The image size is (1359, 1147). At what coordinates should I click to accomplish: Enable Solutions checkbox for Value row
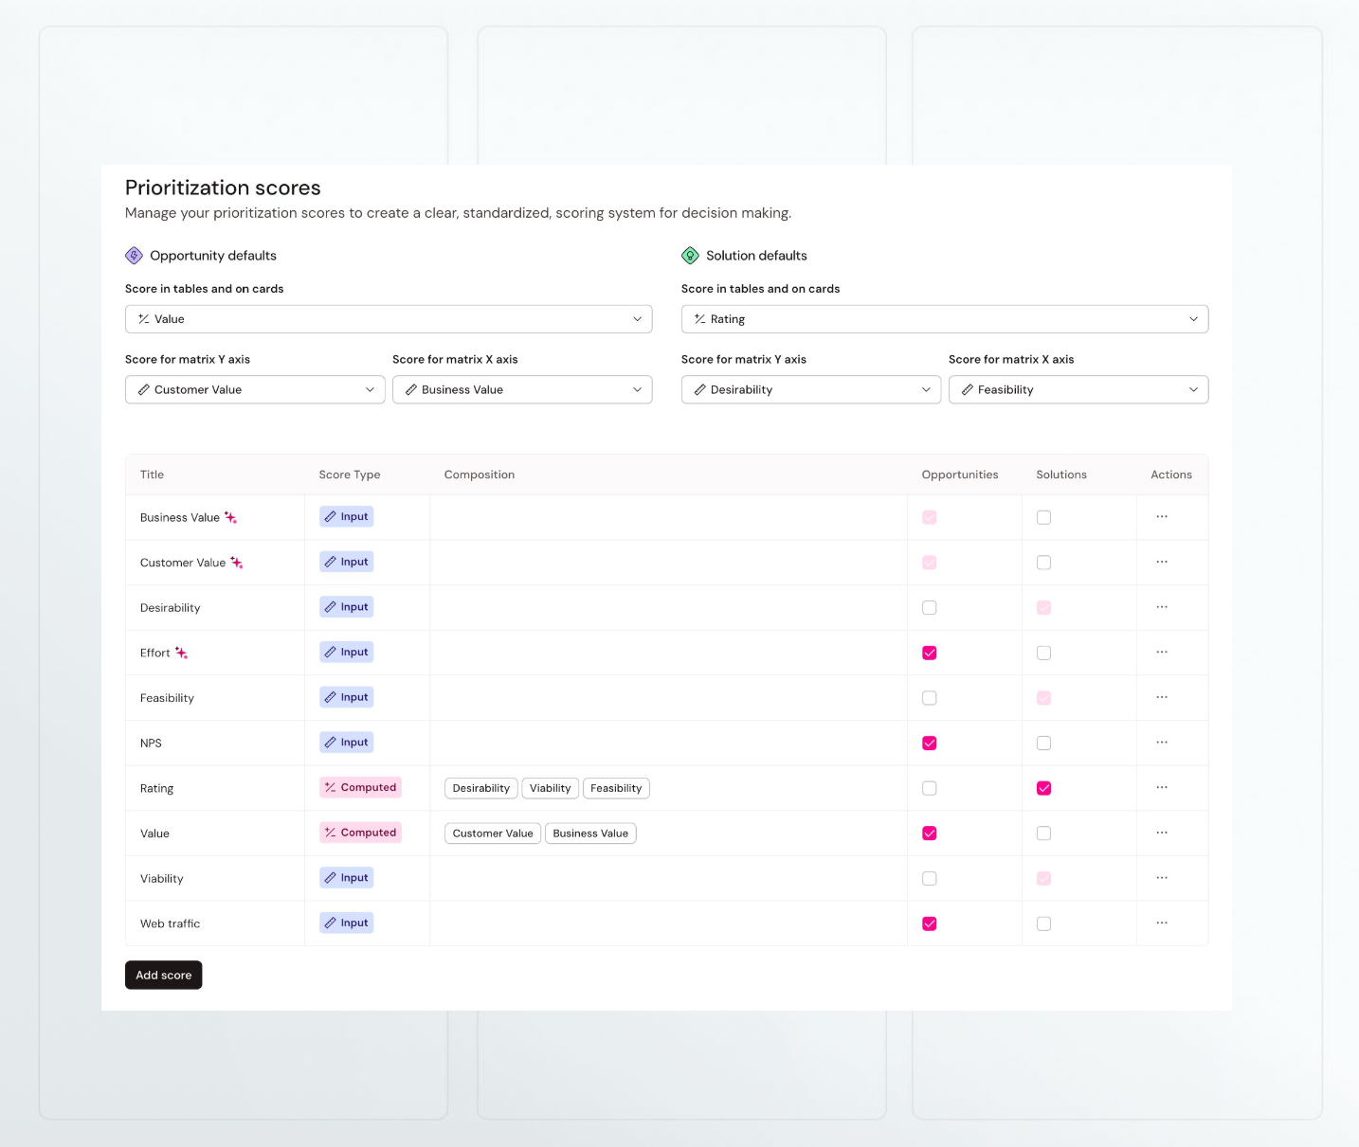1043,833
